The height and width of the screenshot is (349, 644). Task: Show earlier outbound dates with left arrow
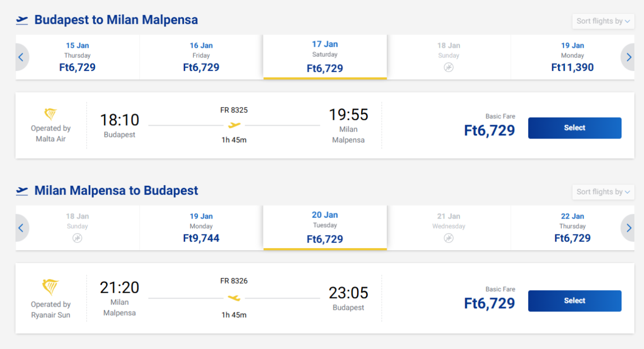pyautogui.click(x=21, y=57)
